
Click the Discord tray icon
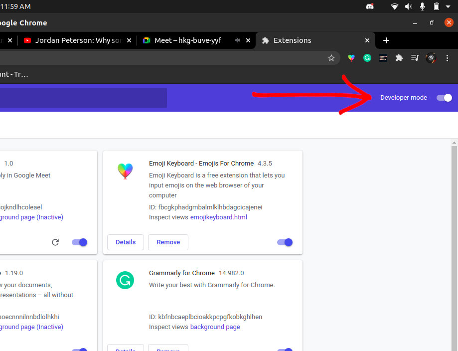click(370, 6)
